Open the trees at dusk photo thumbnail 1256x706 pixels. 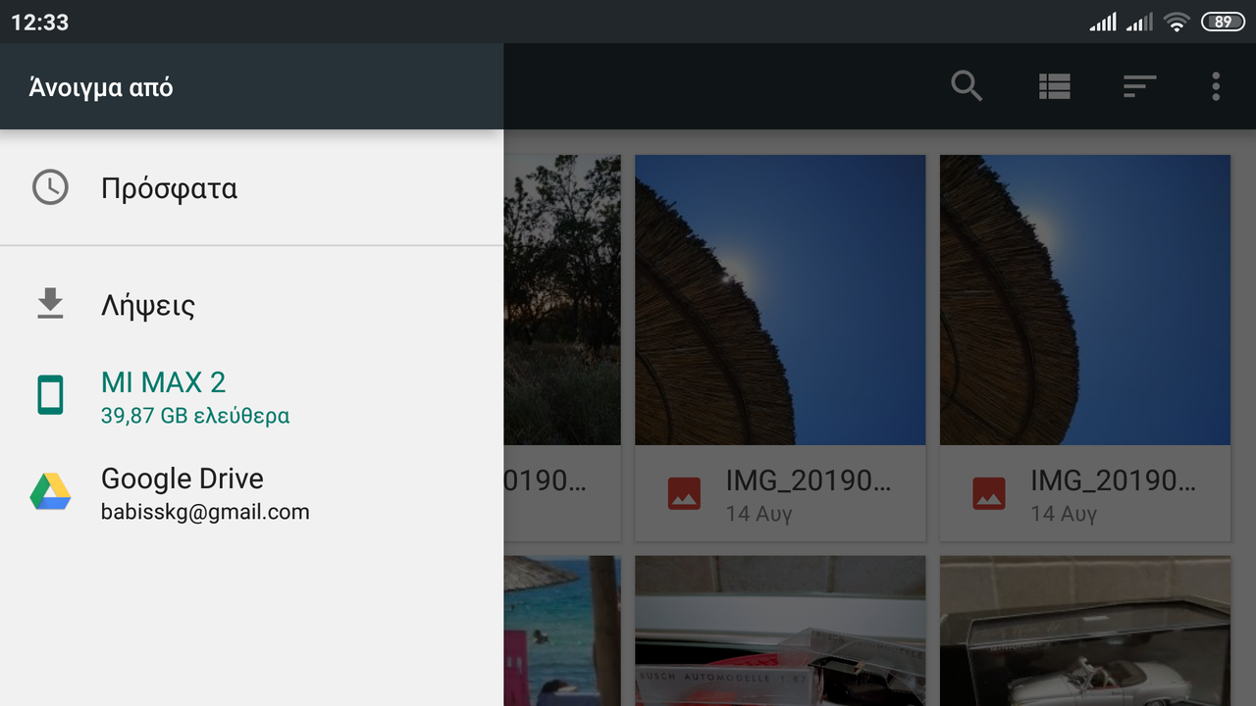click(x=562, y=299)
